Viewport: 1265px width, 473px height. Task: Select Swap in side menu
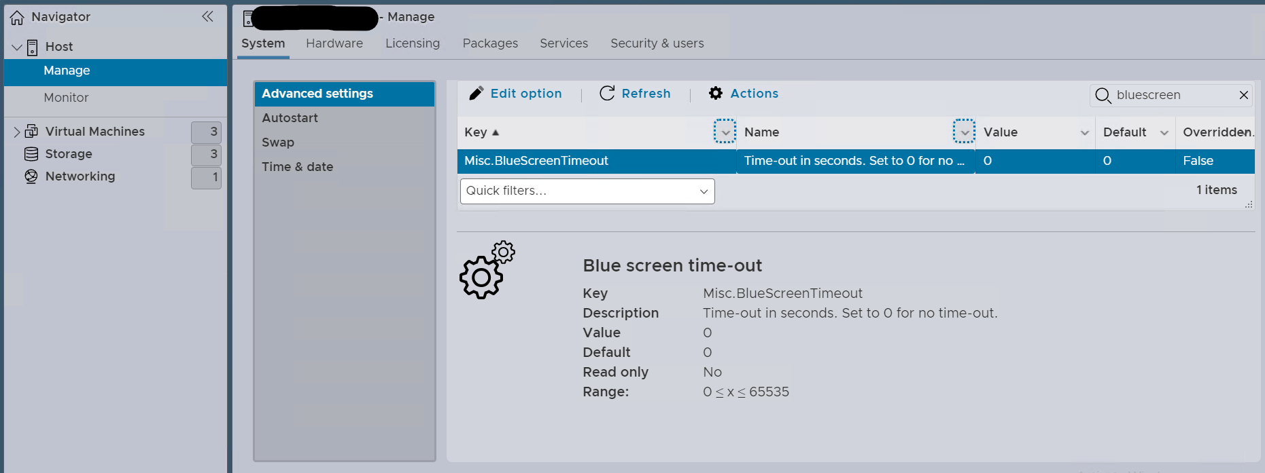pyautogui.click(x=345, y=143)
